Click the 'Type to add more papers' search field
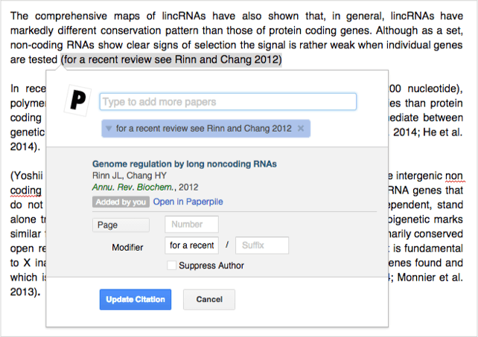Viewport: 478px width, 337px height. pyautogui.click(x=227, y=101)
